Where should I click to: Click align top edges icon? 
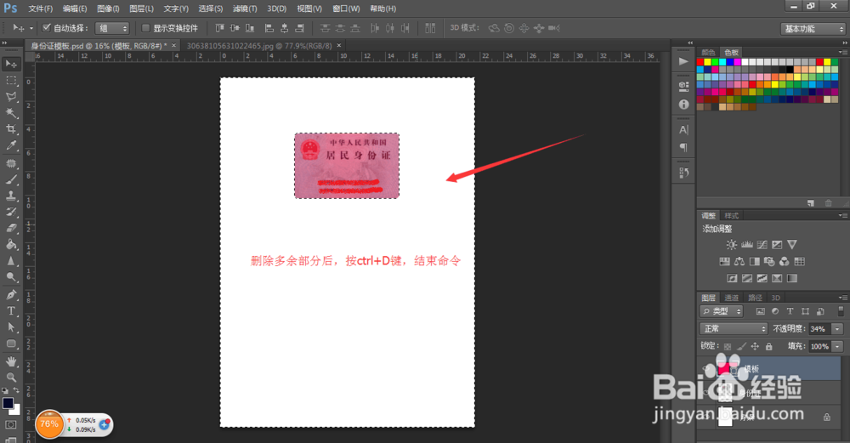[x=219, y=28]
